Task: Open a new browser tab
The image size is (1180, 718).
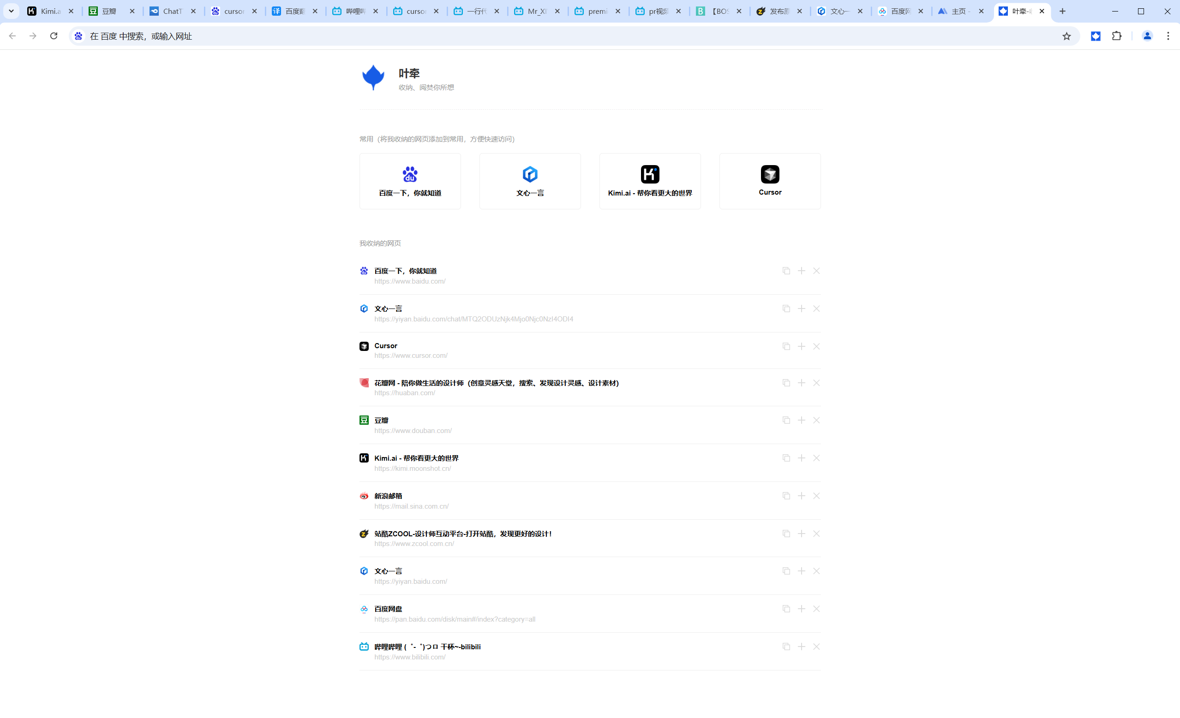Action: (1062, 11)
